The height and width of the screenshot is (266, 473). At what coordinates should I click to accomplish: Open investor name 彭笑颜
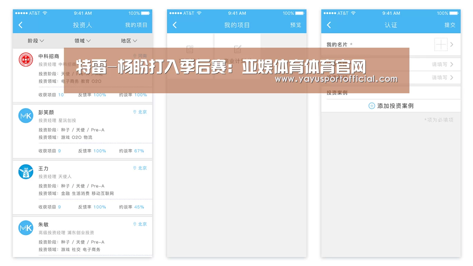tap(46, 112)
